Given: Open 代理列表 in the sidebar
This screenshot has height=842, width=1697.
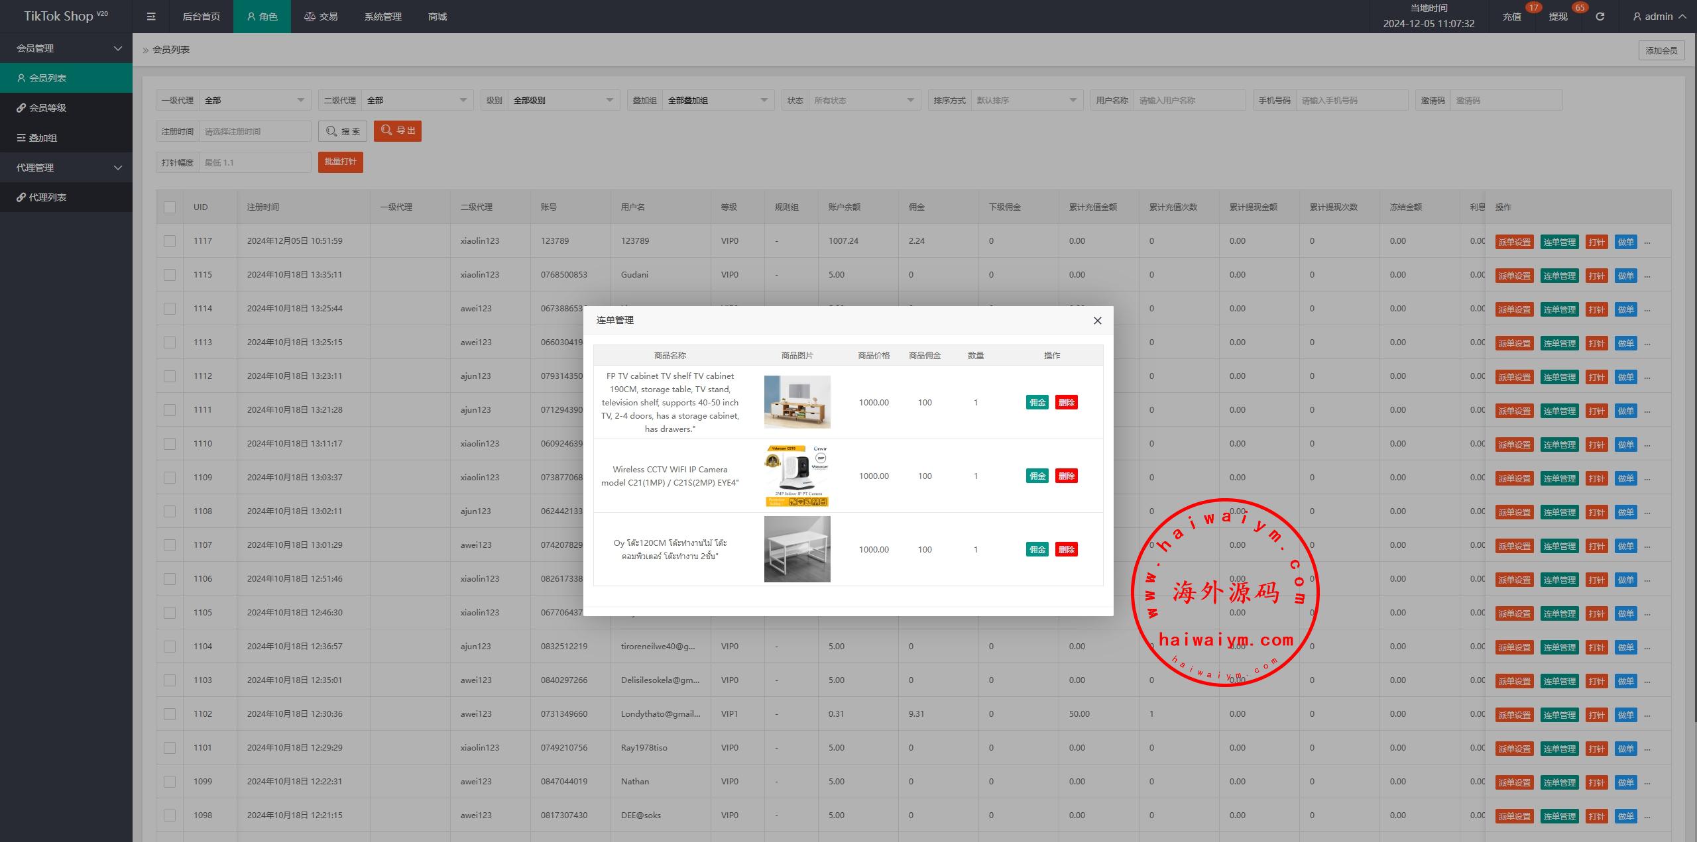Looking at the screenshot, I should [47, 197].
